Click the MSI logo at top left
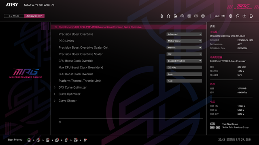 (12, 5)
